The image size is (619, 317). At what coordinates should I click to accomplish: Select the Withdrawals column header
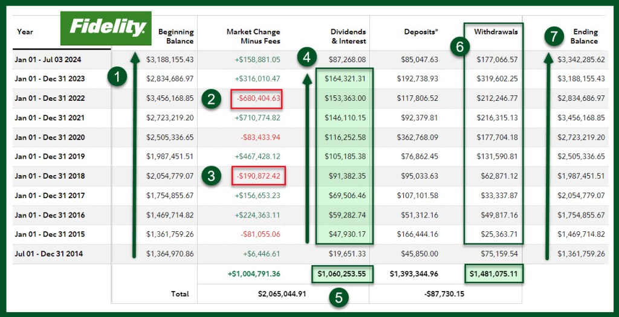(x=496, y=31)
